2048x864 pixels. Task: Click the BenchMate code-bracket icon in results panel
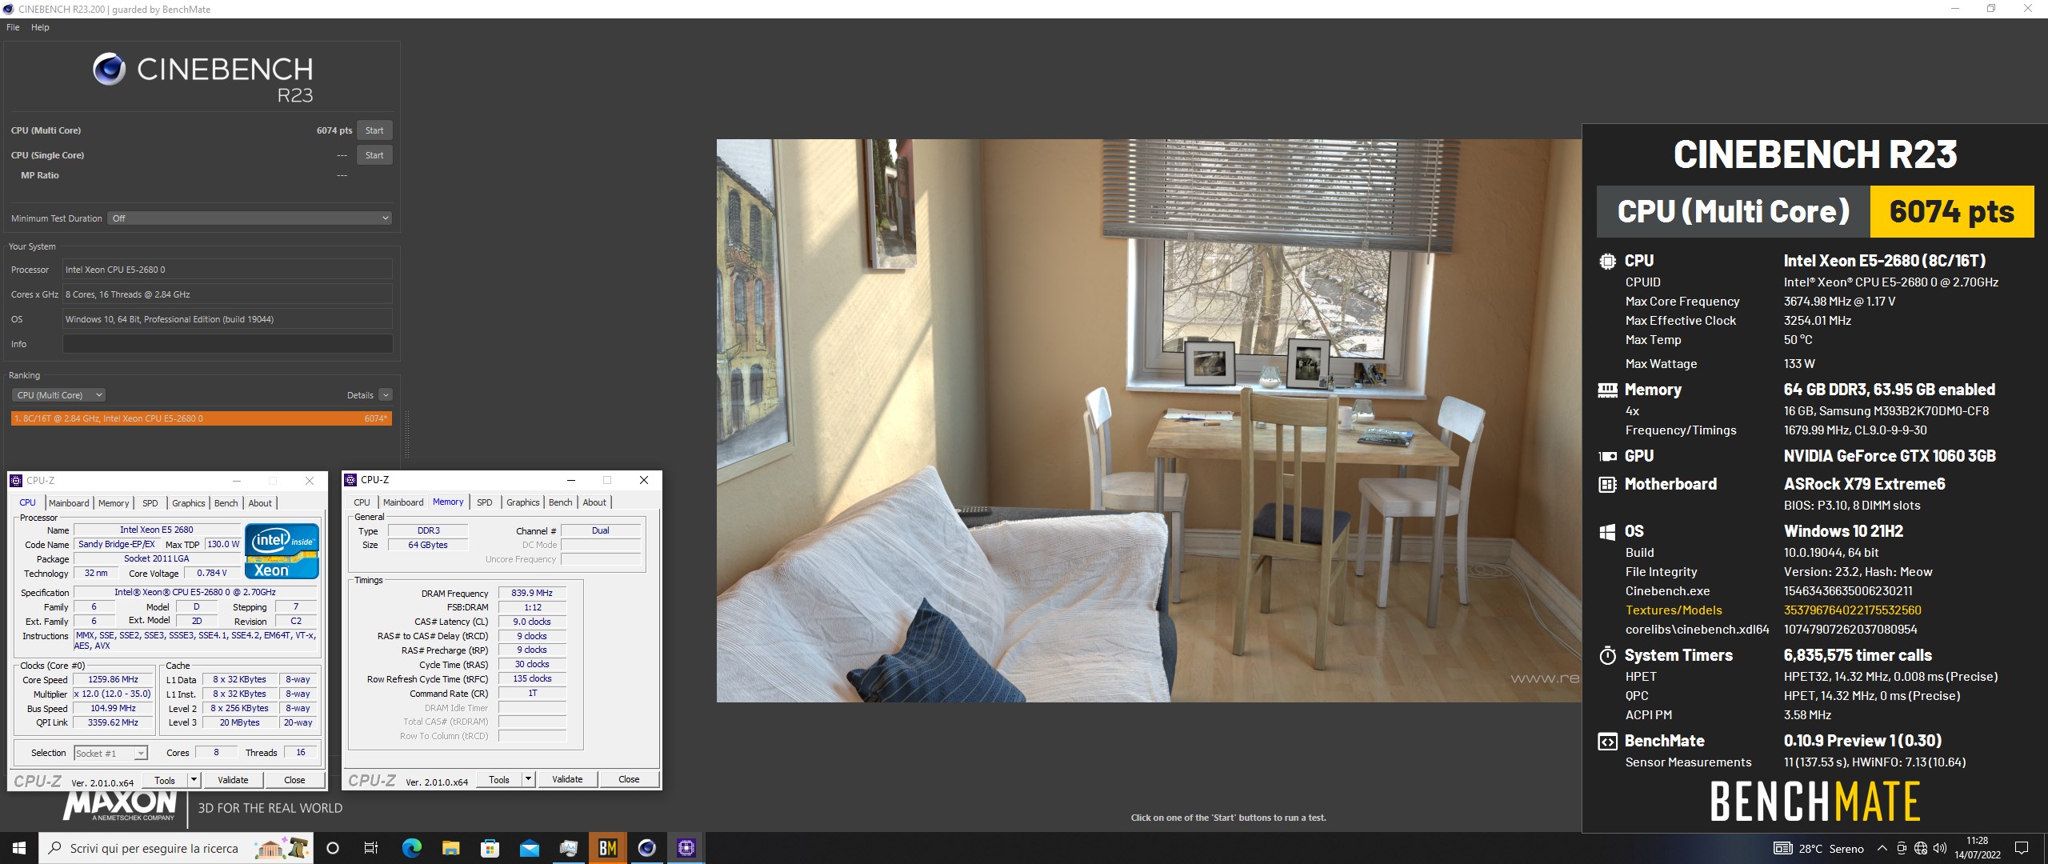1607,742
